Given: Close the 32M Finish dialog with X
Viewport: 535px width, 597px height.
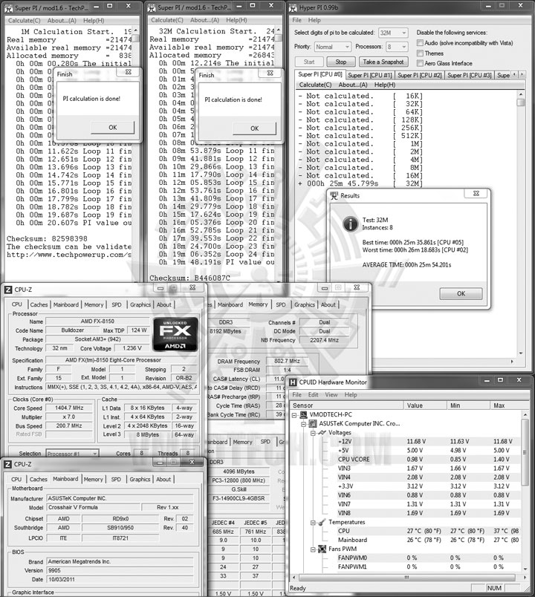Looking at the screenshot, I should coord(270,73).
